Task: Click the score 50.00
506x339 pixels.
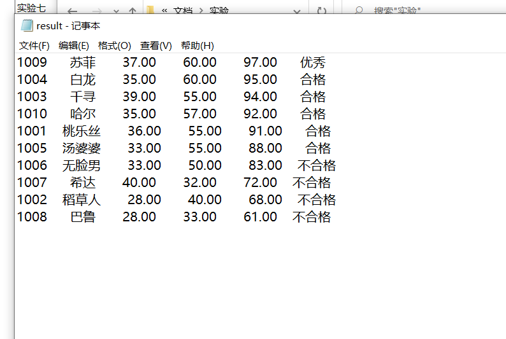Action: tap(205, 165)
